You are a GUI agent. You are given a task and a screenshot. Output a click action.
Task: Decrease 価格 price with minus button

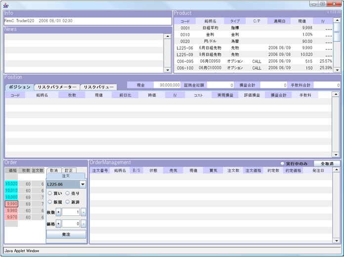pyautogui.click(x=84, y=224)
